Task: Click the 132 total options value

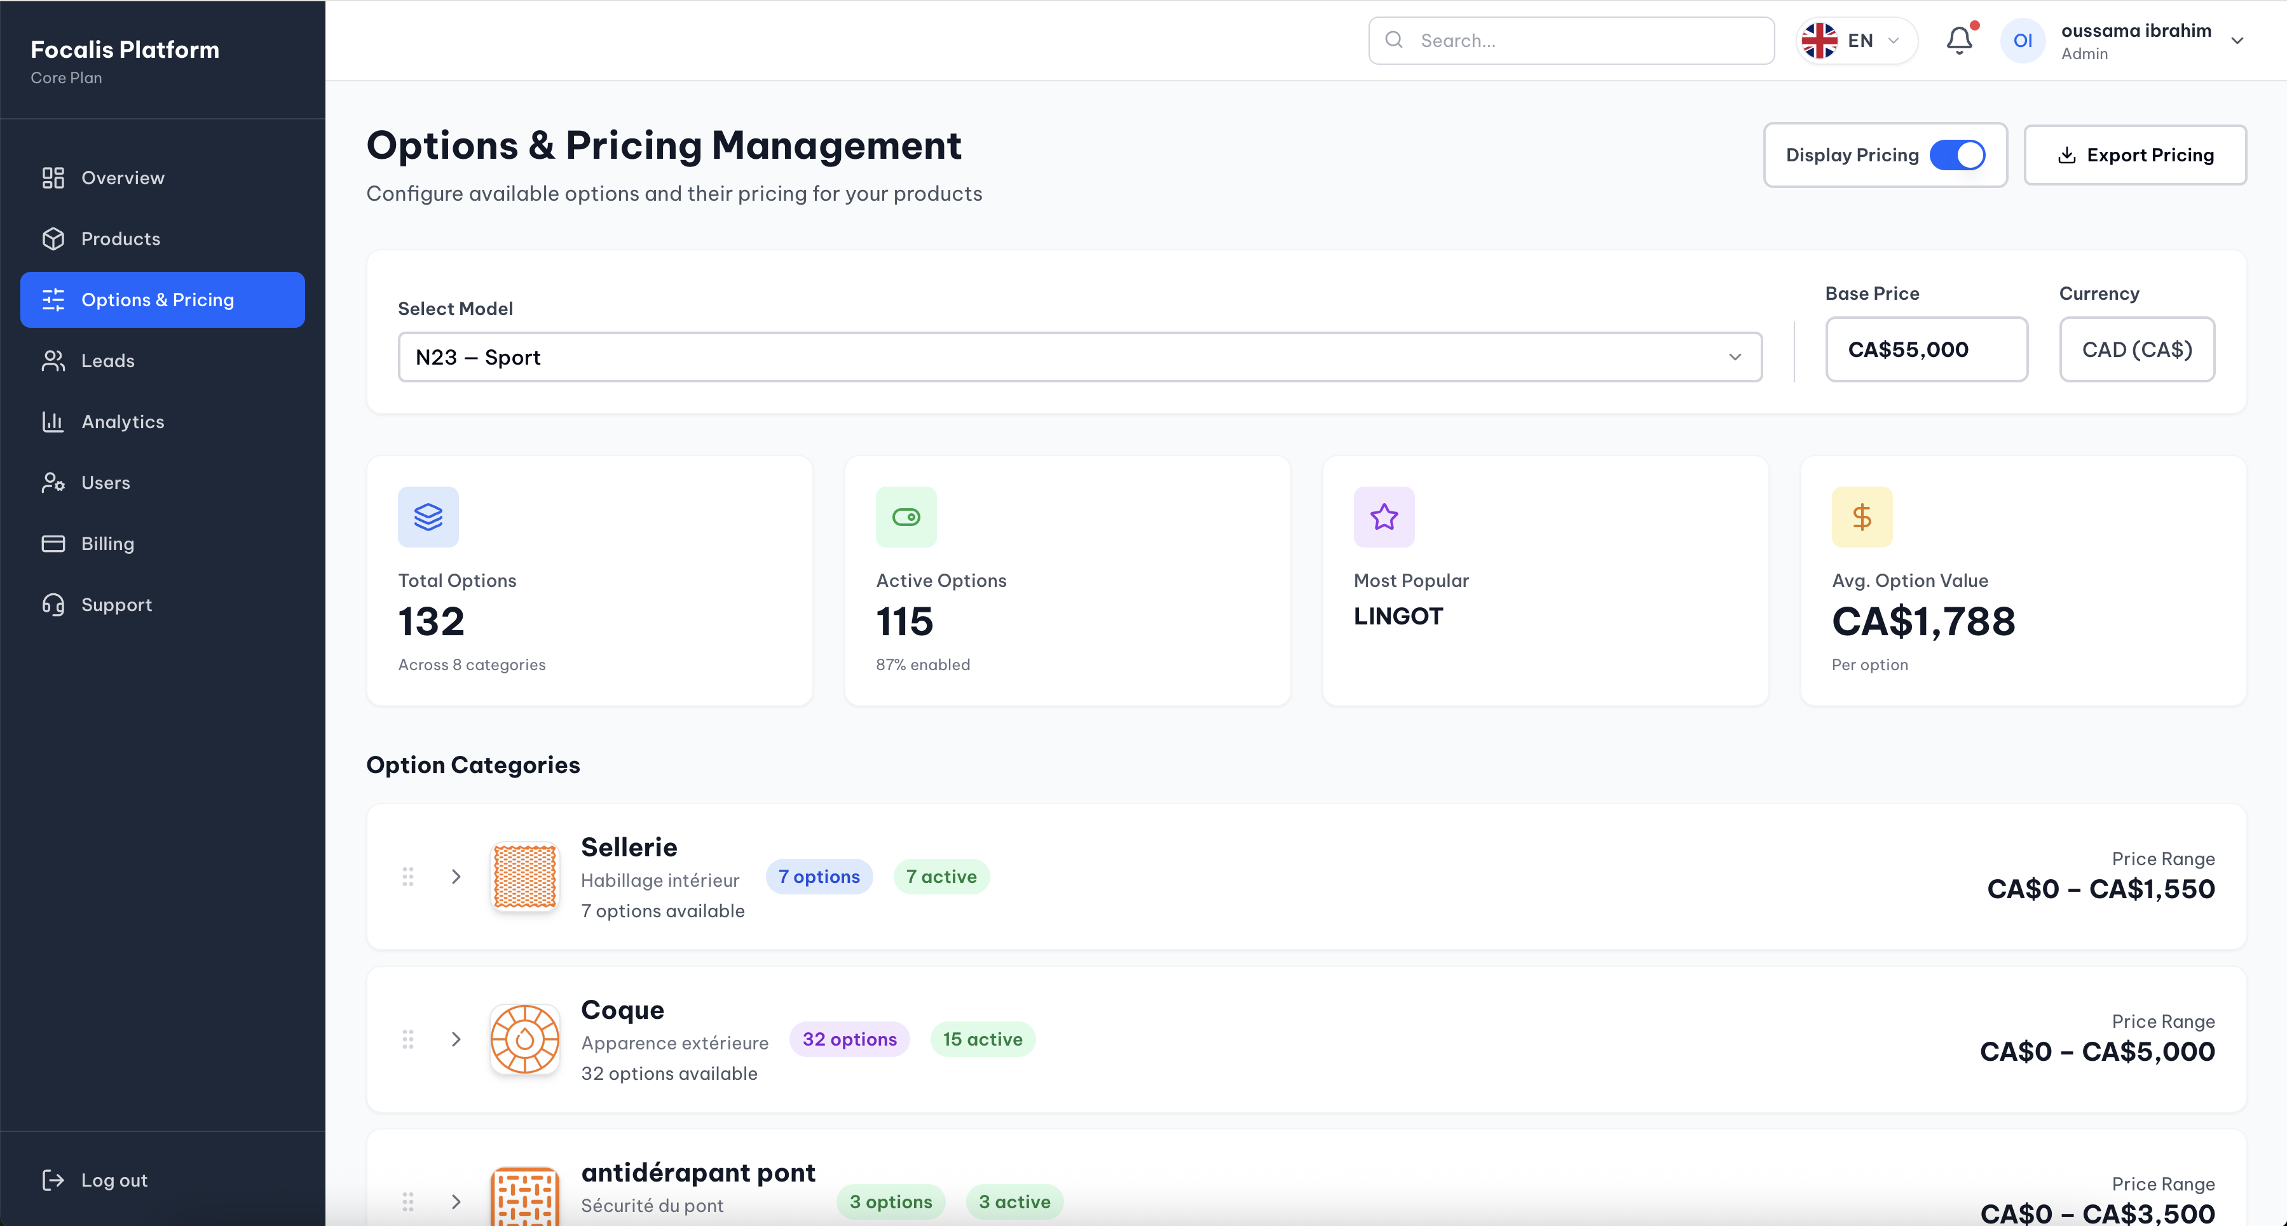Action: pos(432,621)
